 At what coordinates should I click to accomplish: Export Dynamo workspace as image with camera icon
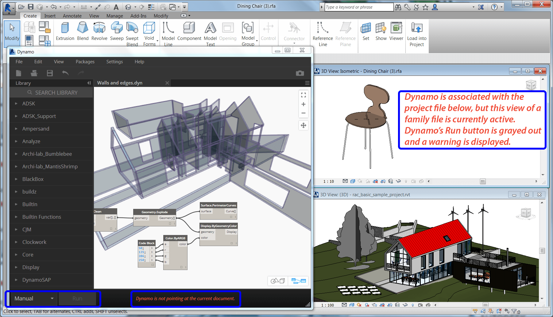point(300,73)
